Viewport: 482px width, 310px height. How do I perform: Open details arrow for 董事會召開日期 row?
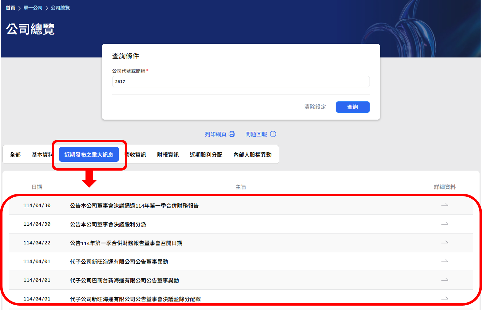[x=444, y=243]
